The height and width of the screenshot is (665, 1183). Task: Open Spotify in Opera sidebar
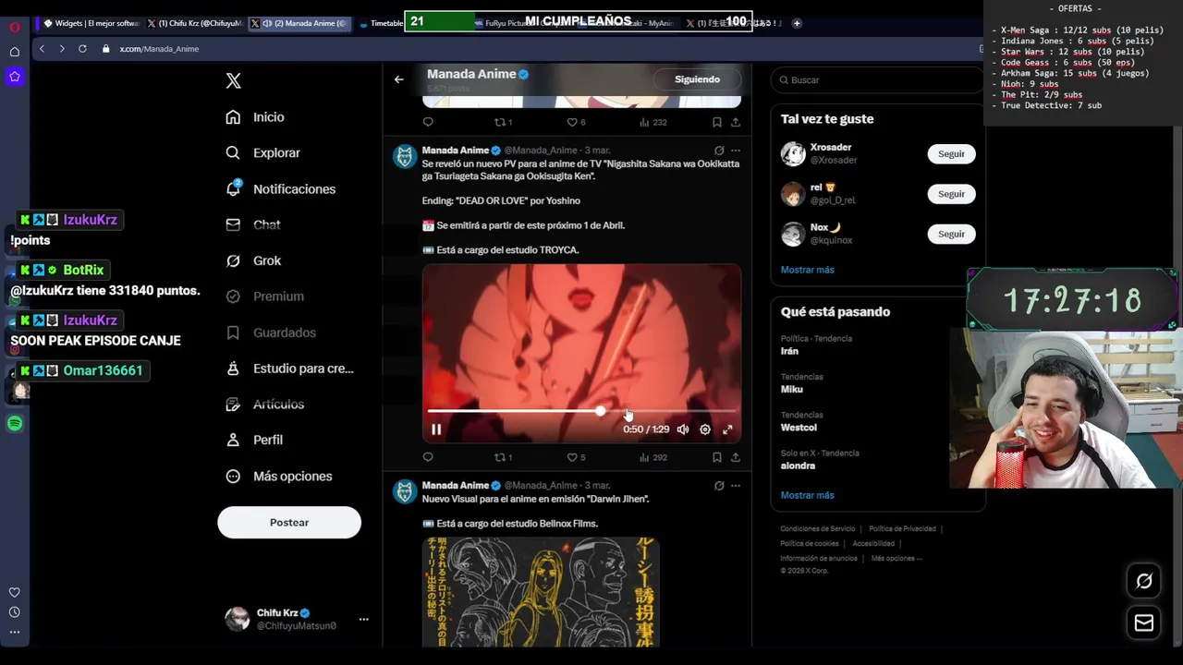pyautogui.click(x=15, y=424)
